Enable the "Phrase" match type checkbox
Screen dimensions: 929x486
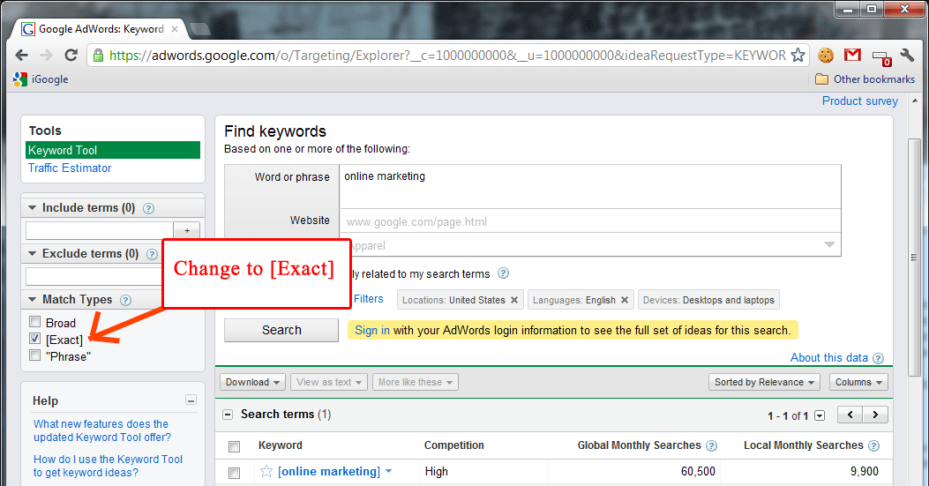click(35, 355)
